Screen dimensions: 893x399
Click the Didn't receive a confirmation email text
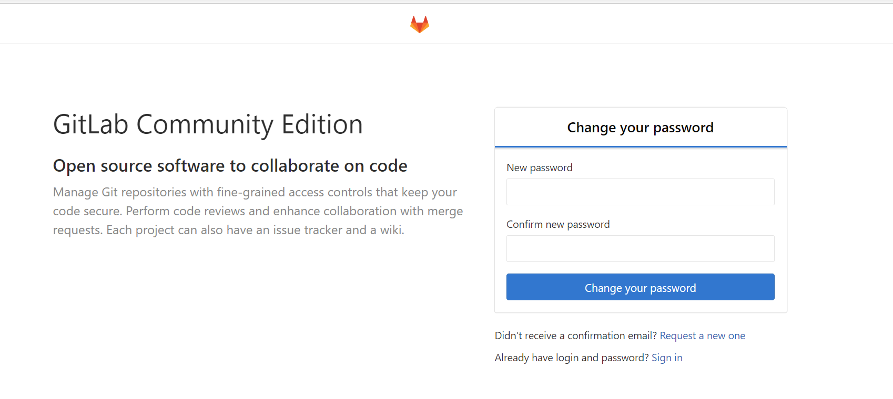(575, 335)
